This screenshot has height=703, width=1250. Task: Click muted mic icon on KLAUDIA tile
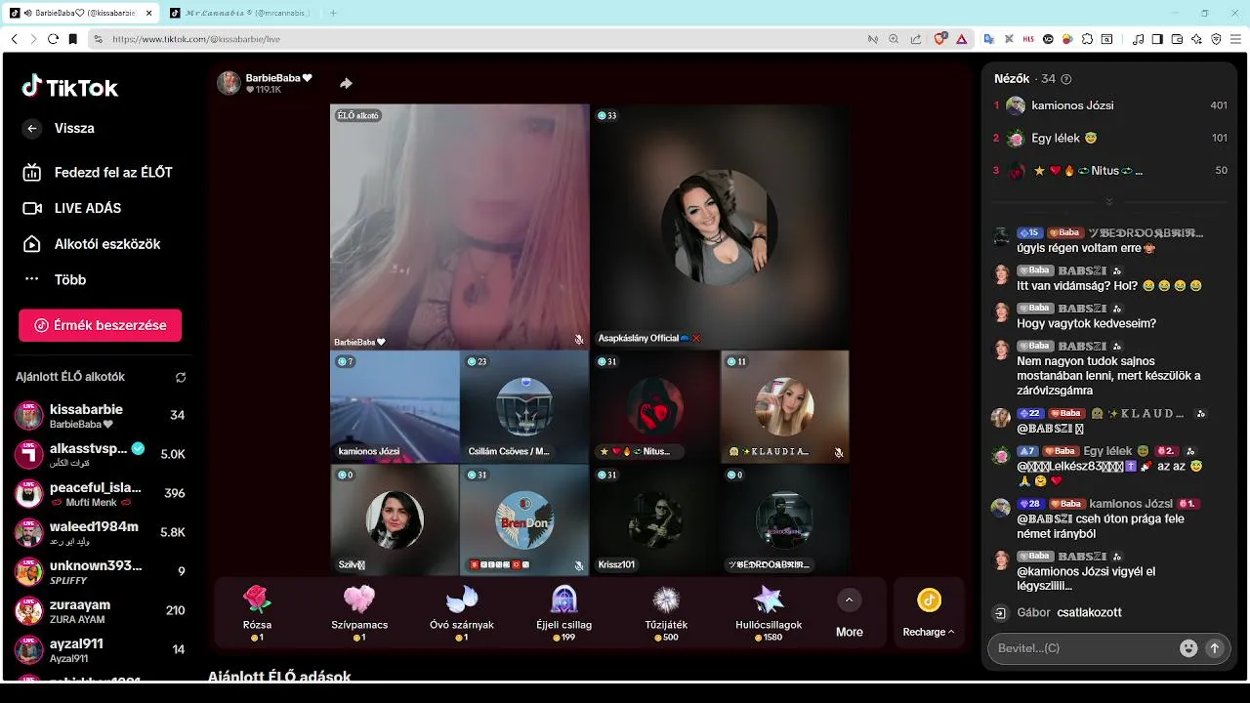click(x=839, y=453)
